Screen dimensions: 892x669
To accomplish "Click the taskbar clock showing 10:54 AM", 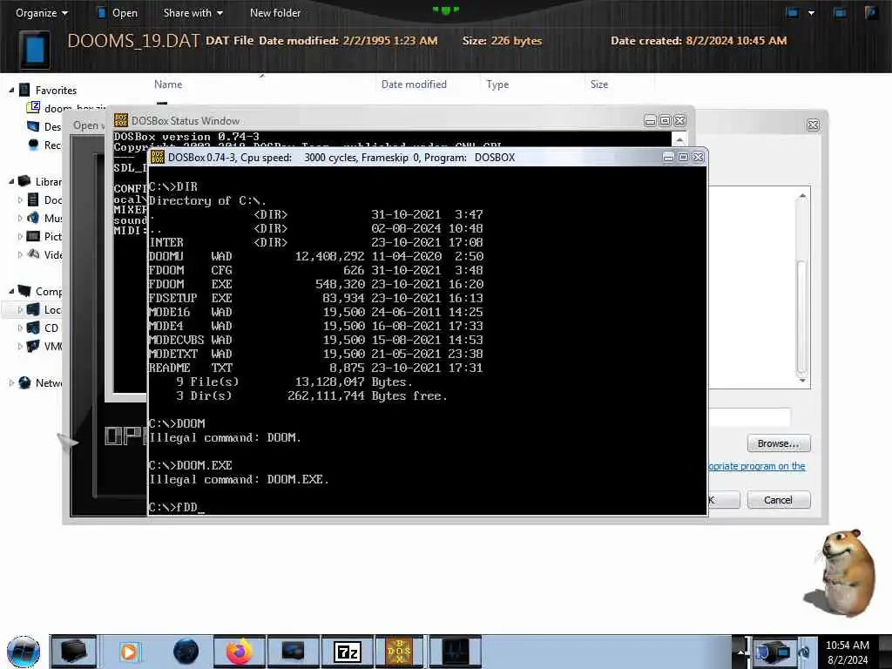I will click(847, 652).
